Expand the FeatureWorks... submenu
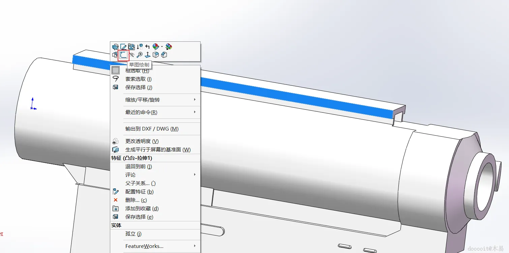 [155, 246]
